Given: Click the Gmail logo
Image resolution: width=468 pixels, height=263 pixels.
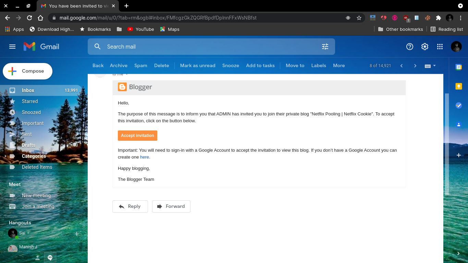Looking at the screenshot, I should click(x=41, y=47).
